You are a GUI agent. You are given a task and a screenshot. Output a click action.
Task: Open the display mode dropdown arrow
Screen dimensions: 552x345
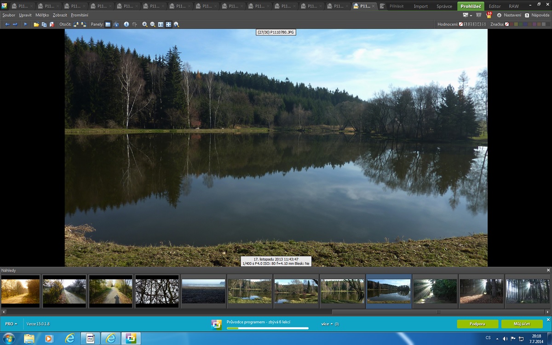click(471, 15)
